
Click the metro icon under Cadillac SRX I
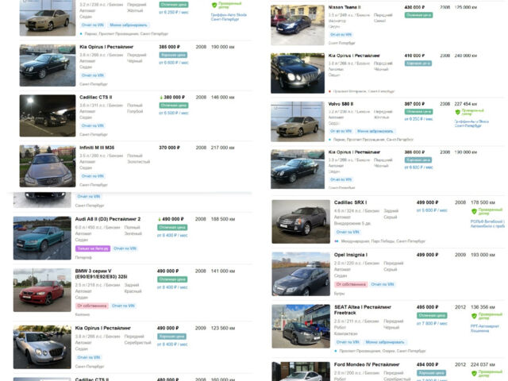click(337, 241)
